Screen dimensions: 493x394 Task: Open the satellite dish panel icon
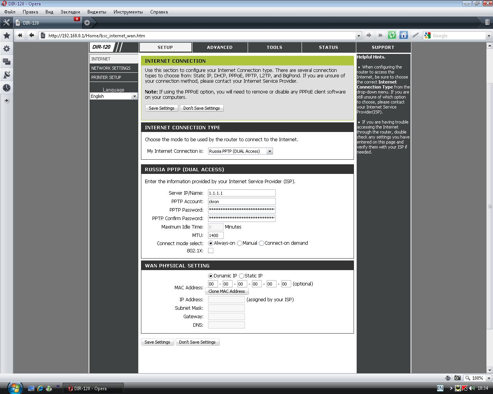tap(7, 75)
